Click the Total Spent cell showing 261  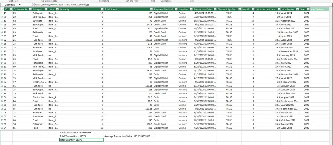128,17
